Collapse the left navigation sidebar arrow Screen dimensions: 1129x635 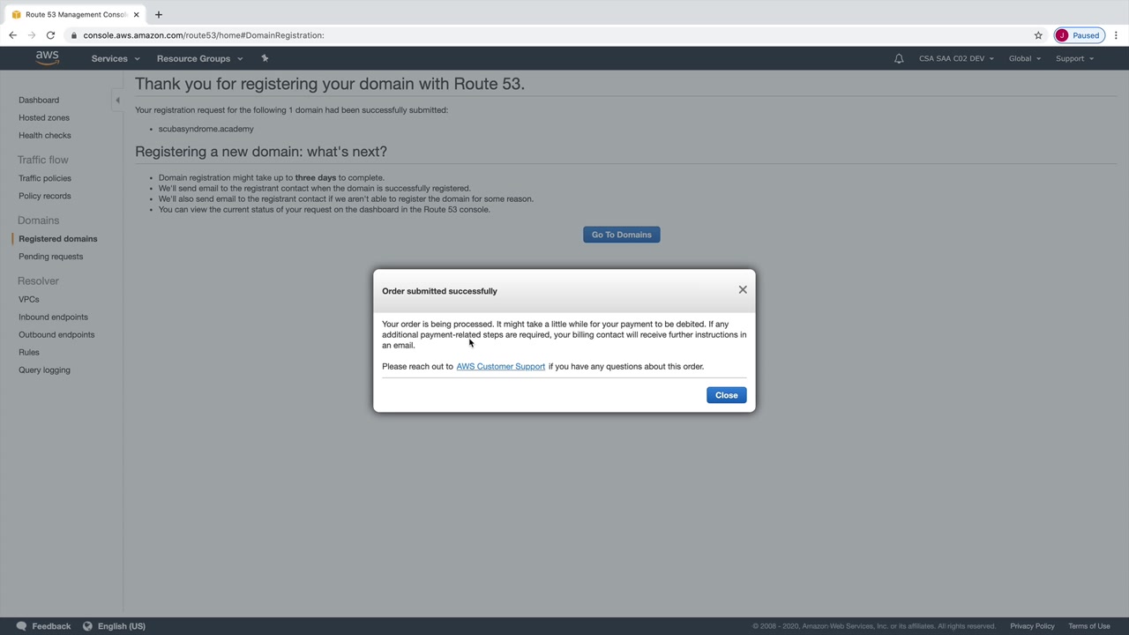(x=117, y=100)
